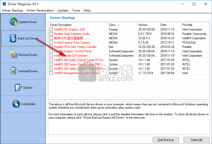Click the Uninstall Drivers recycle bin icon
This screenshot has width=212, height=144.
13,71
